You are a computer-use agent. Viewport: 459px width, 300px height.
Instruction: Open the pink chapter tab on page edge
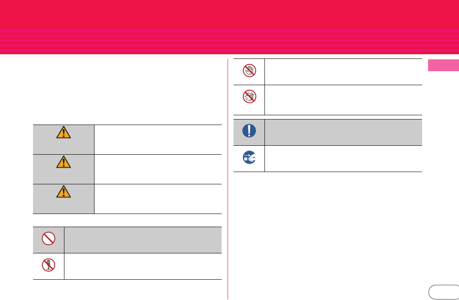[443, 65]
